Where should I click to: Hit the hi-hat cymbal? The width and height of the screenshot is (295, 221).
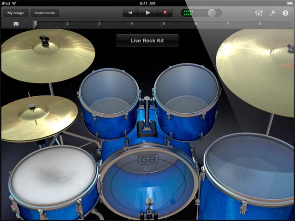click(x=39, y=118)
